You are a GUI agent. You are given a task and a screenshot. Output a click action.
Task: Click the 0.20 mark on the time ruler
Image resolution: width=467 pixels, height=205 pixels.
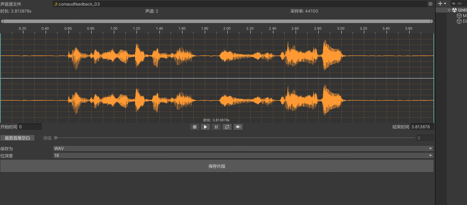pos(22,28)
